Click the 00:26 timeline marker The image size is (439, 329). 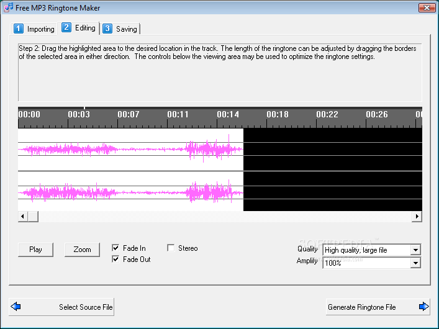[376, 114]
